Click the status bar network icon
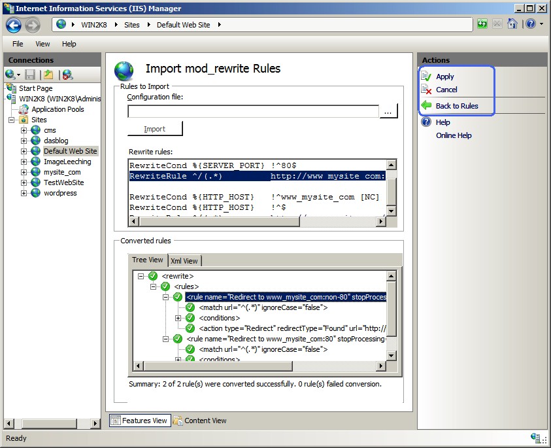 tap(535, 438)
